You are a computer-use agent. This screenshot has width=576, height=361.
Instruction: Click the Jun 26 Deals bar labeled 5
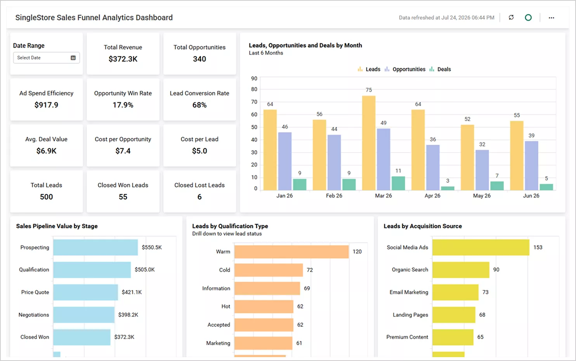click(x=546, y=187)
